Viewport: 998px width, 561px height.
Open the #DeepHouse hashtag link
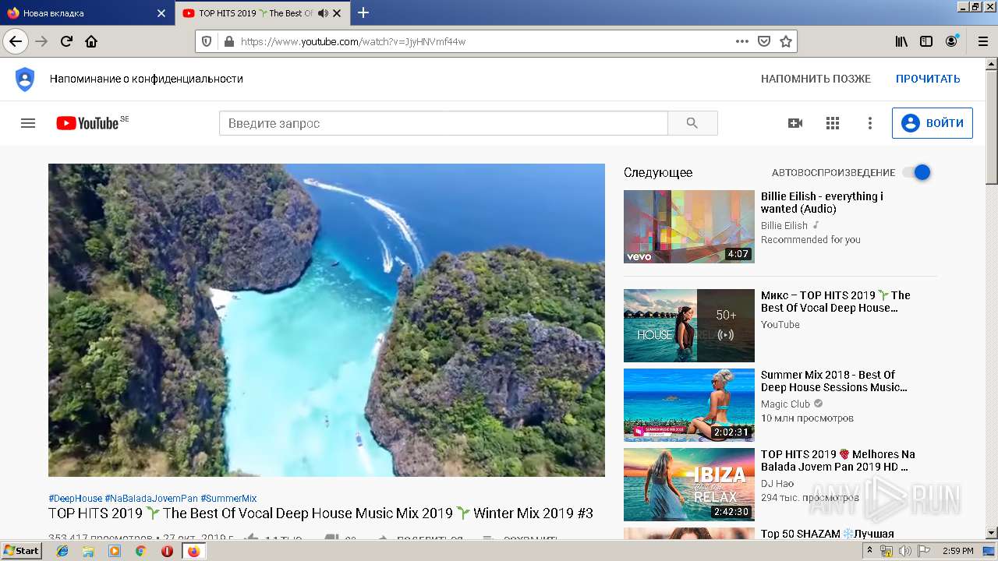pos(75,499)
